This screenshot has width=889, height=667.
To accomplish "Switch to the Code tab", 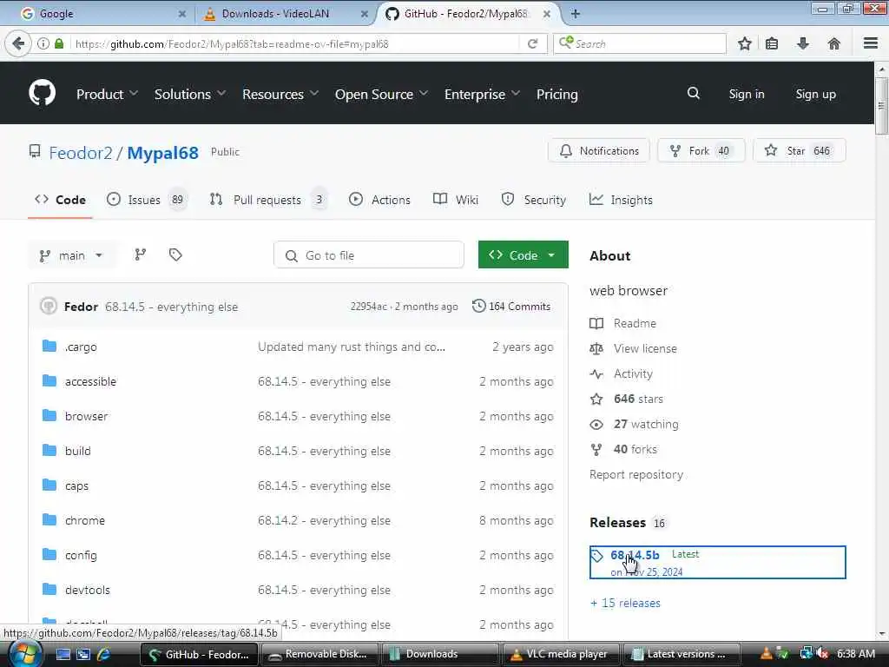I will point(60,200).
